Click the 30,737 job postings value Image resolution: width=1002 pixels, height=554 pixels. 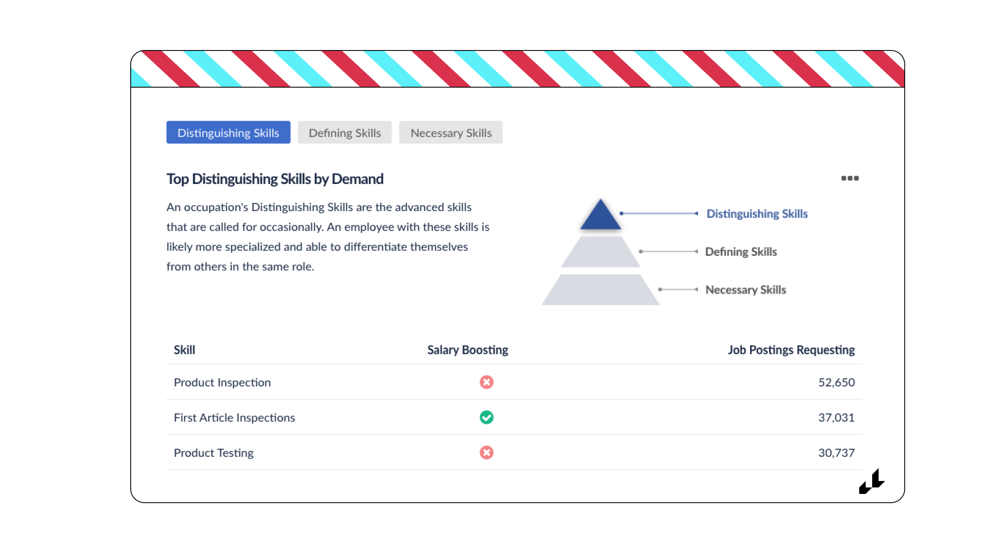pos(836,453)
